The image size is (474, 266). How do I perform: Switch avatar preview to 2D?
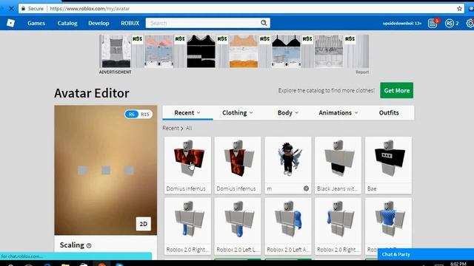[x=143, y=224]
